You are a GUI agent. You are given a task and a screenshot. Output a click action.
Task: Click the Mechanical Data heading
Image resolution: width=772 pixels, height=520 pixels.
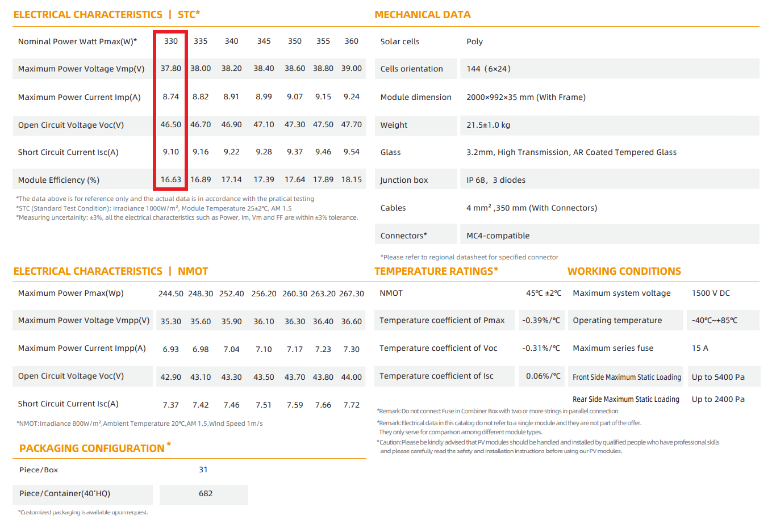point(422,15)
